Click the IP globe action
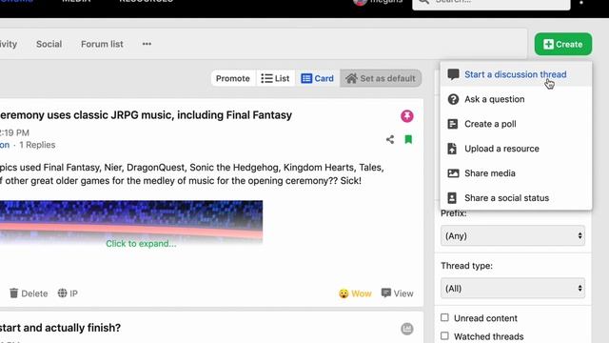609x343 pixels. point(68,293)
